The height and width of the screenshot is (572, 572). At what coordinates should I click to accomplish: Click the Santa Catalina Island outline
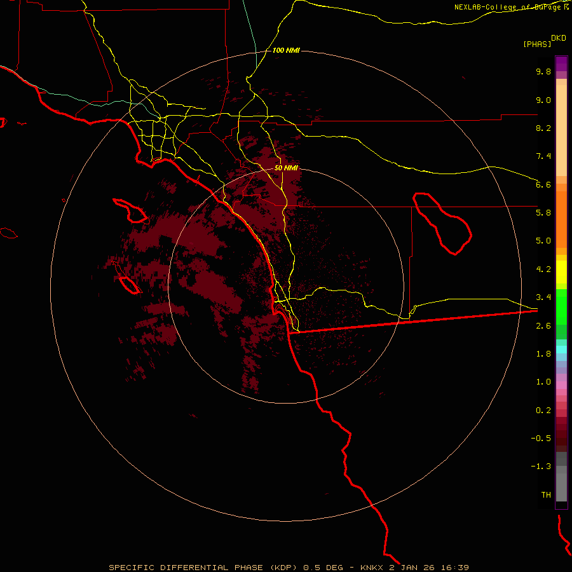[130, 211]
